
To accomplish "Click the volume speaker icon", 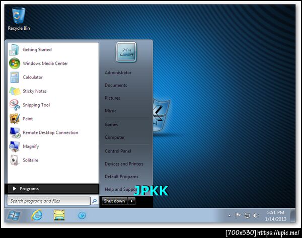I will [x=256, y=216].
